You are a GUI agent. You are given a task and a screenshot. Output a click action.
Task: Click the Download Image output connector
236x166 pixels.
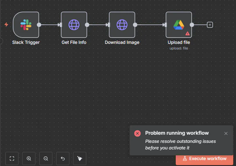click(135, 25)
